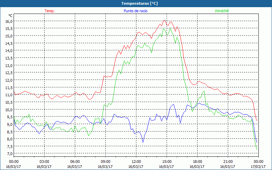
Task: Click the '14,0' y-axis value
Action: pyautogui.click(x=9, y=51)
